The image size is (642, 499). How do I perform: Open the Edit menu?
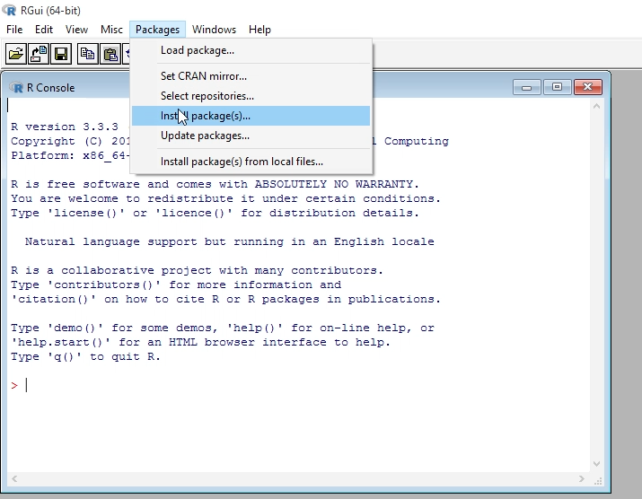(x=44, y=30)
